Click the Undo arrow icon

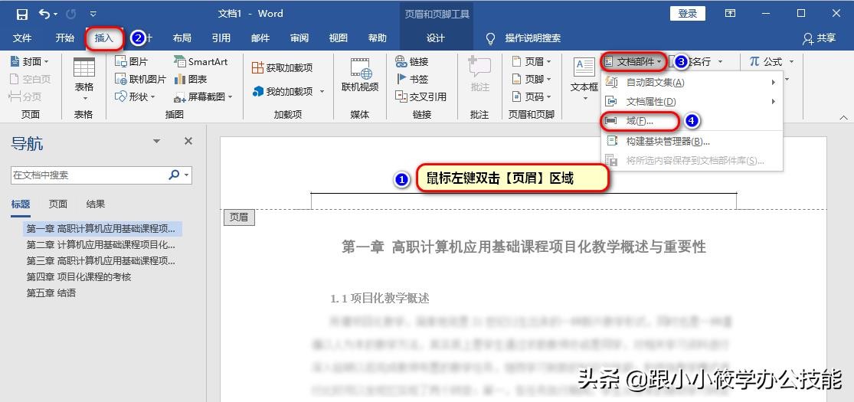click(x=44, y=14)
